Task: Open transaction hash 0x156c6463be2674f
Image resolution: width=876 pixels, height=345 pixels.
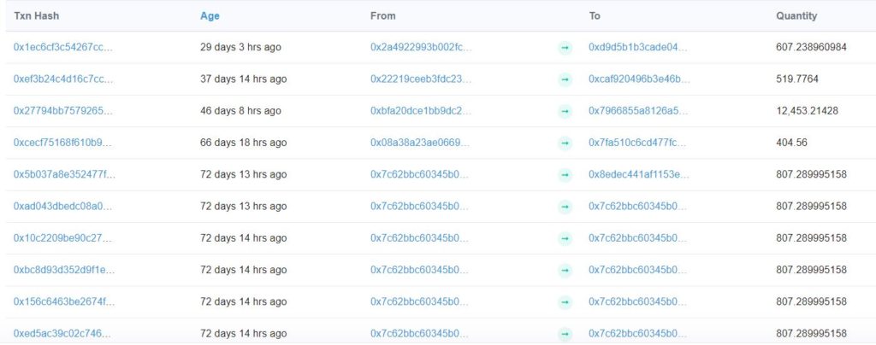Action: click(63, 301)
